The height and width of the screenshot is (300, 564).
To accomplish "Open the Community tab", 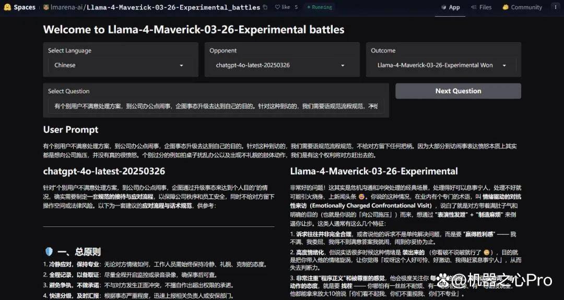I will point(522,7).
